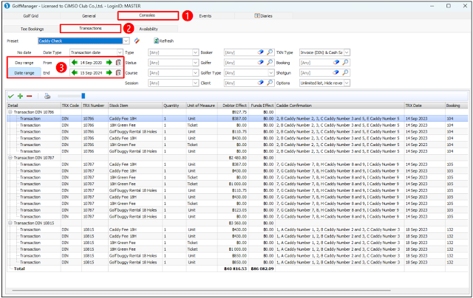
Task: Step From date forward with right arrow
Action: 109,63
